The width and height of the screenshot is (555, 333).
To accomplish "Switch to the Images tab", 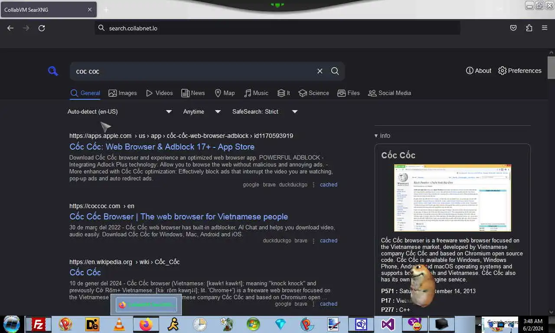I will pos(123,93).
